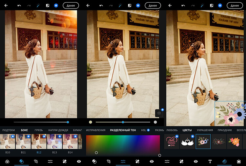246x166 pixels.
Task: Open the Looks filters tool on the left screen
Action: 7,161
